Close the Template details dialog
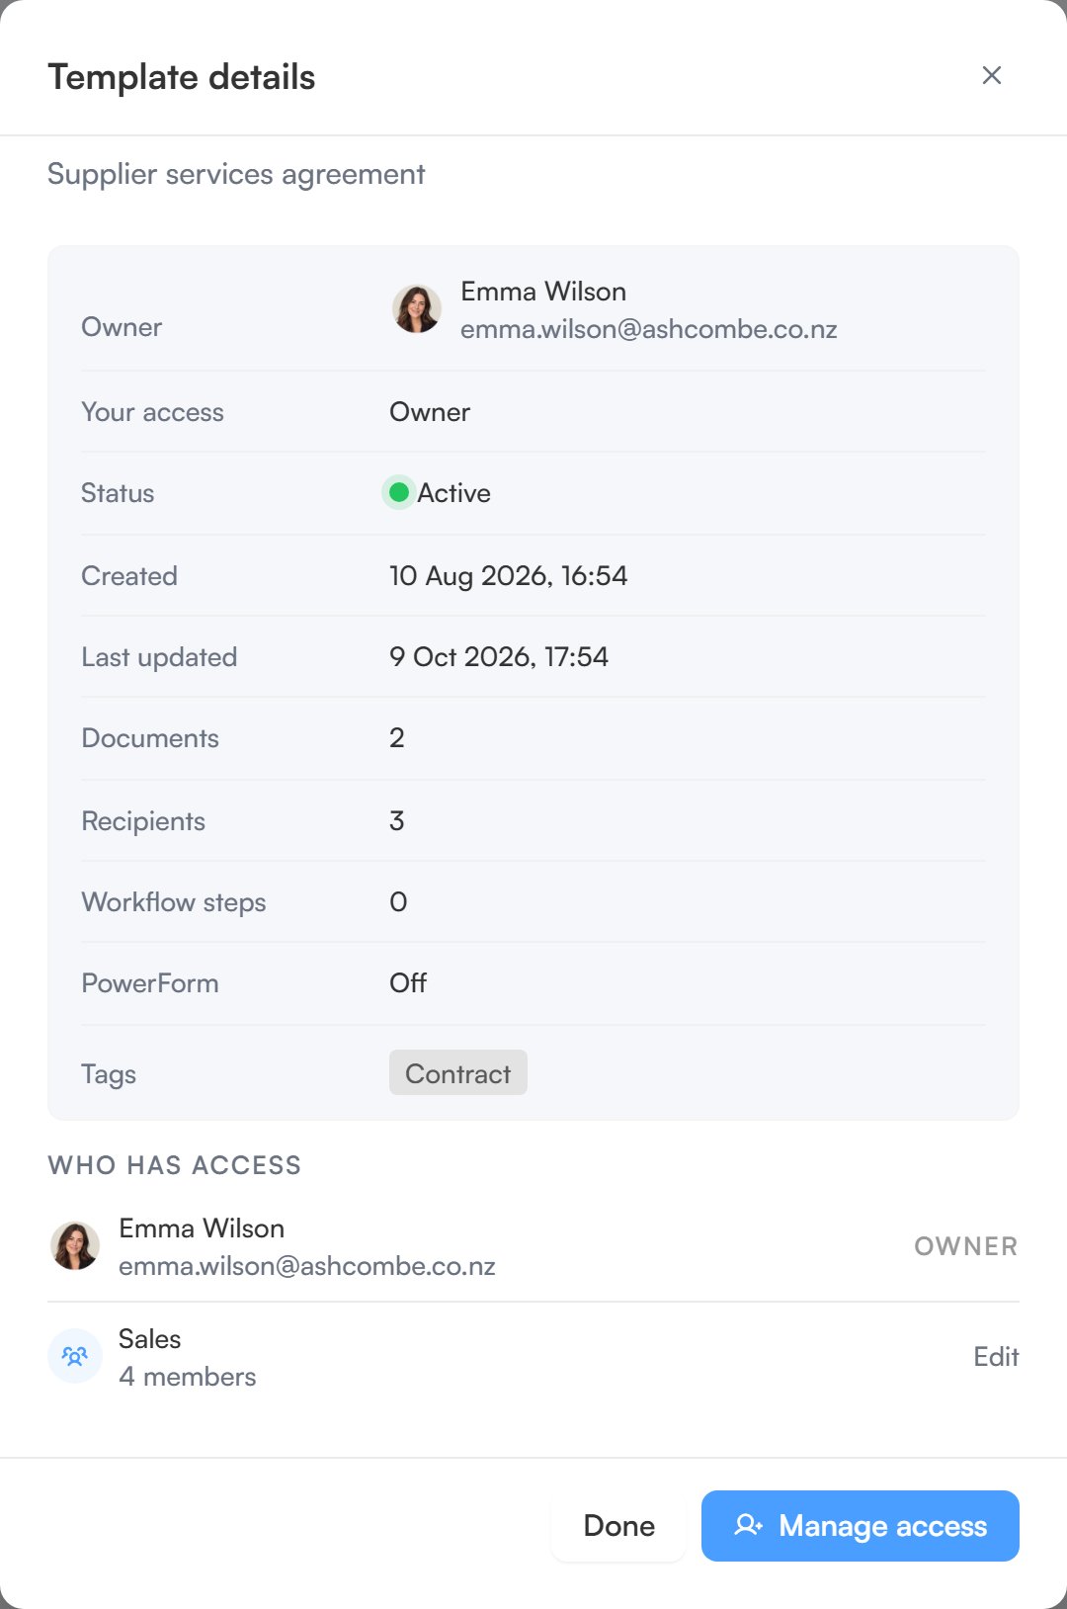The width and height of the screenshot is (1067, 1609). 992,75
